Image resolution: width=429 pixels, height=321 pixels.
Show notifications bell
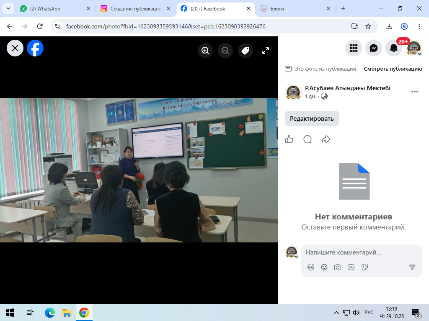point(394,48)
